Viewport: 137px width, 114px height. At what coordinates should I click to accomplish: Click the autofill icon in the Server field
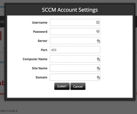tap(98, 41)
